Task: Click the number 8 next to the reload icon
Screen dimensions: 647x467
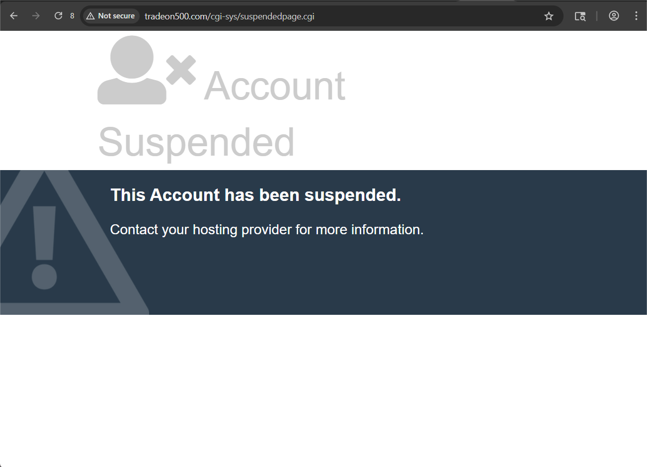Action: 72,16
